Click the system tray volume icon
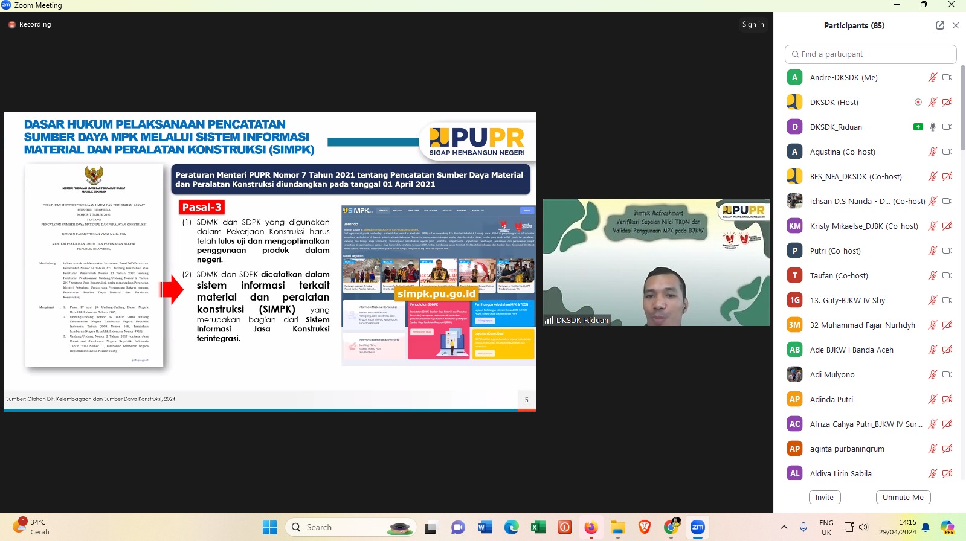 point(863,527)
